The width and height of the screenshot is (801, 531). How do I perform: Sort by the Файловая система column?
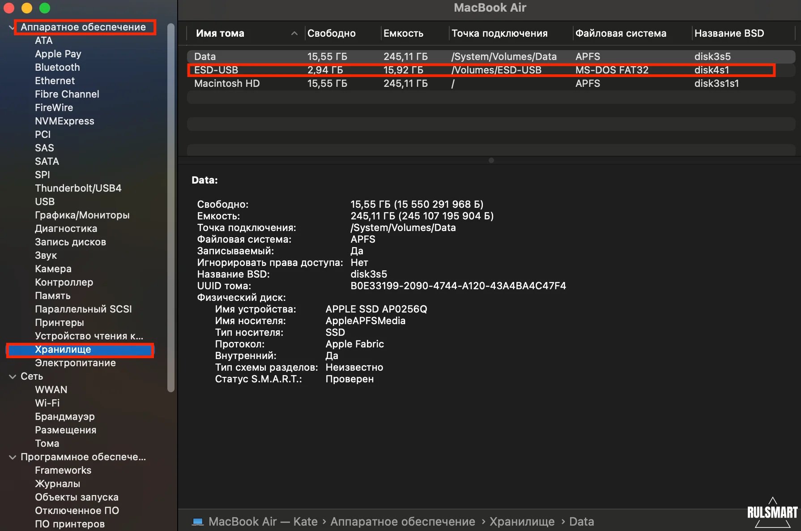pyautogui.click(x=620, y=34)
